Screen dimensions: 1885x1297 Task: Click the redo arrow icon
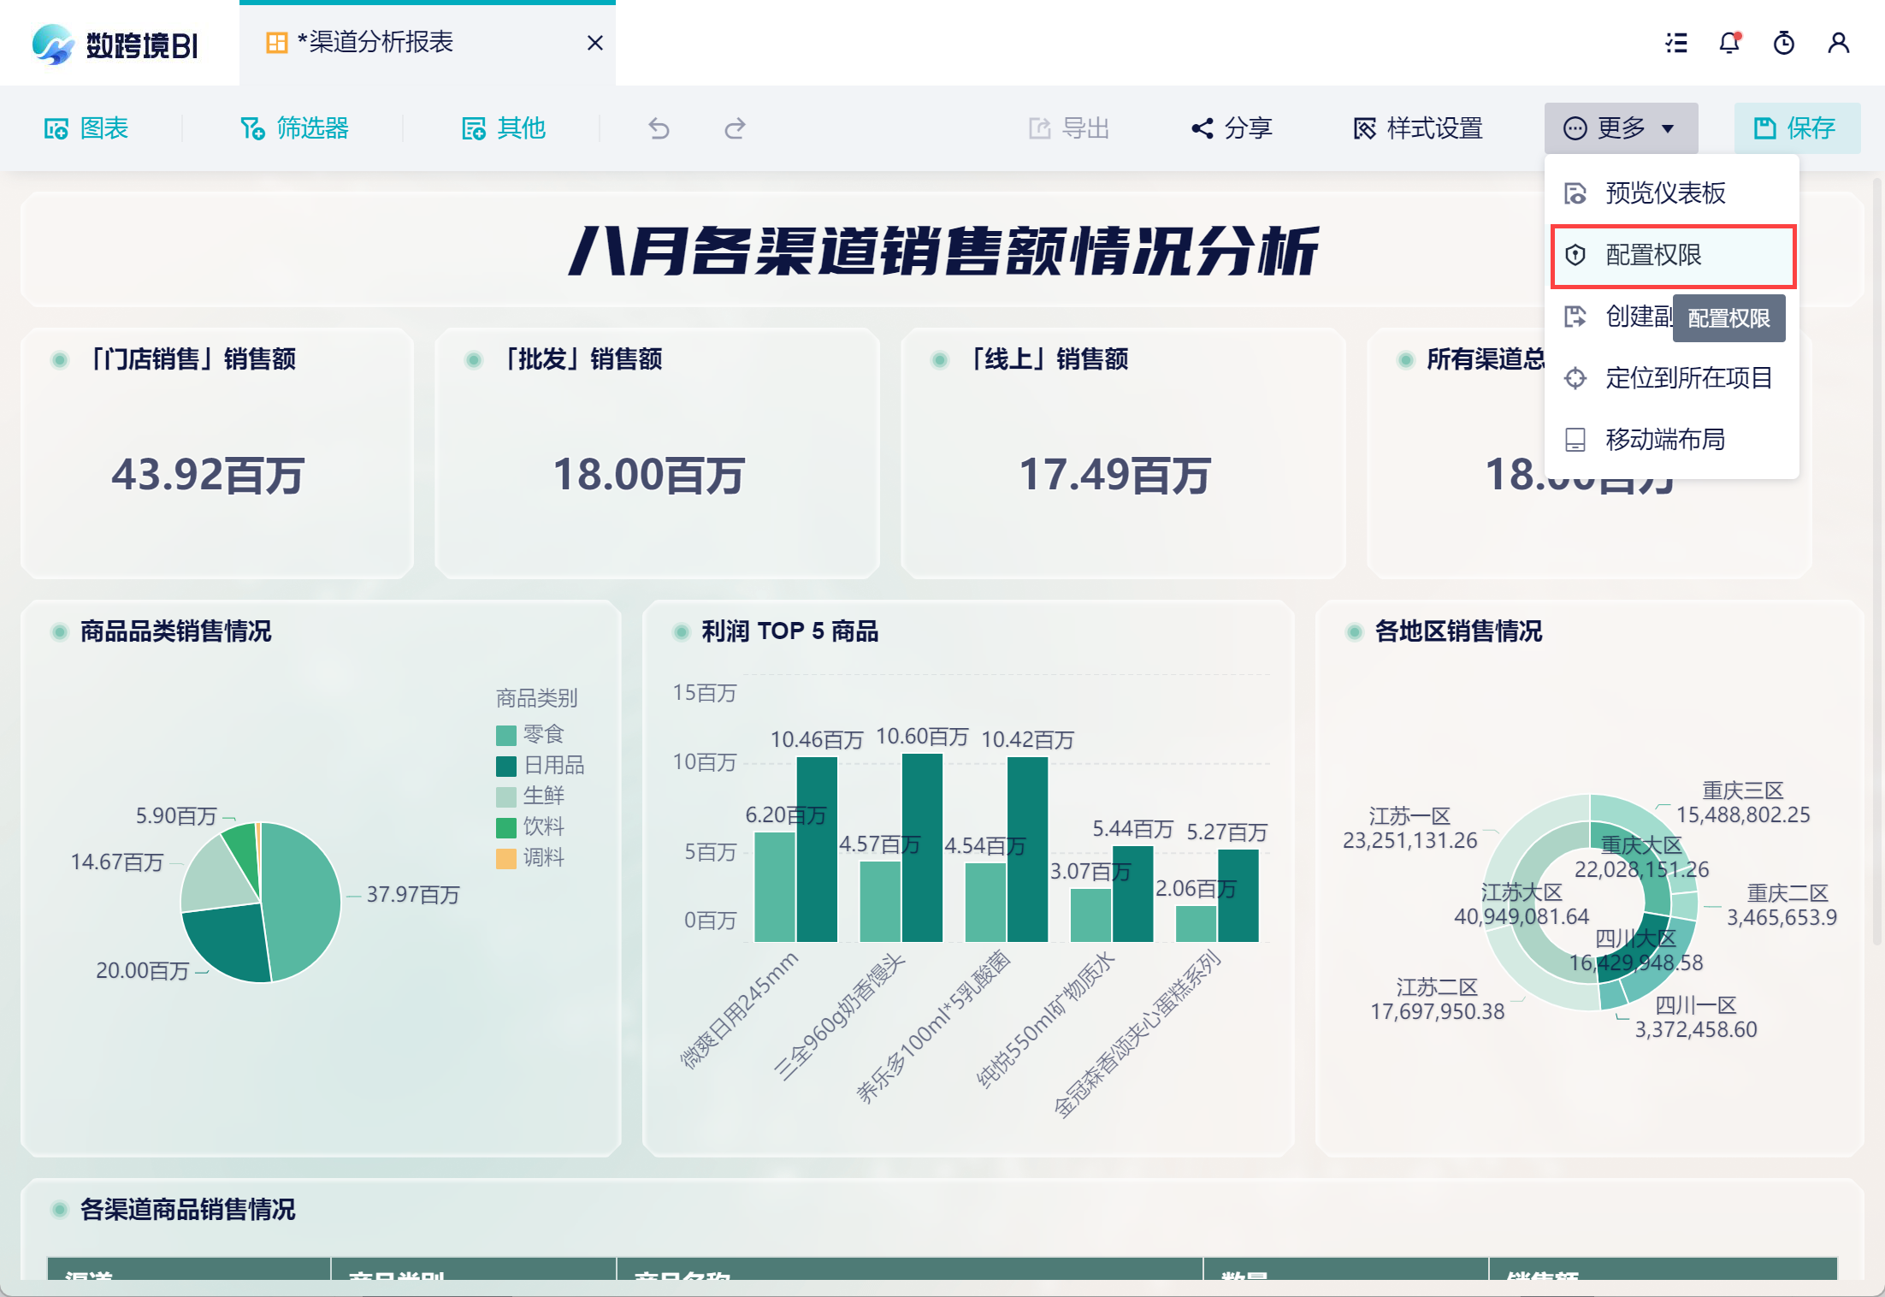735,128
